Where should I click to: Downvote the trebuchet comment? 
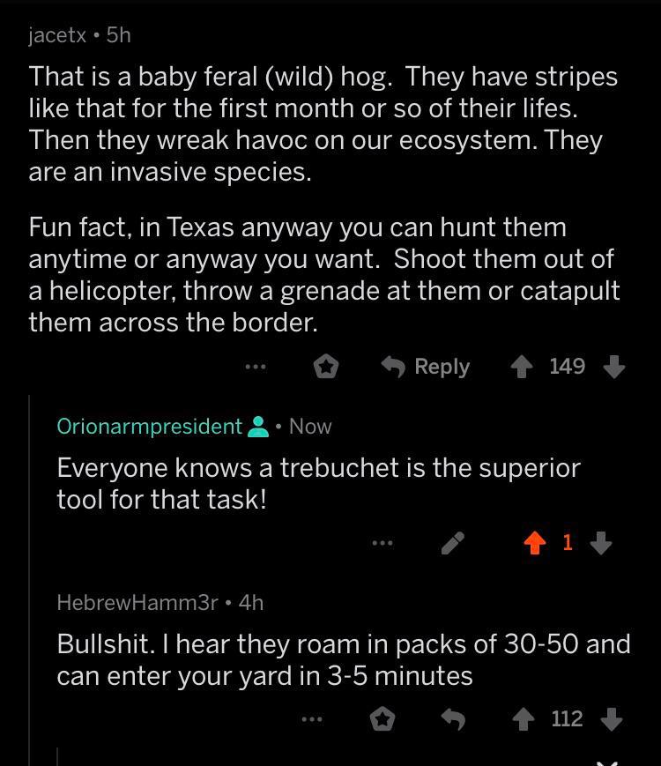tap(601, 544)
